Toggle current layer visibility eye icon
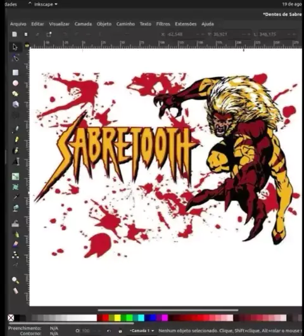The height and width of the screenshot is (336, 304). (x=109, y=331)
